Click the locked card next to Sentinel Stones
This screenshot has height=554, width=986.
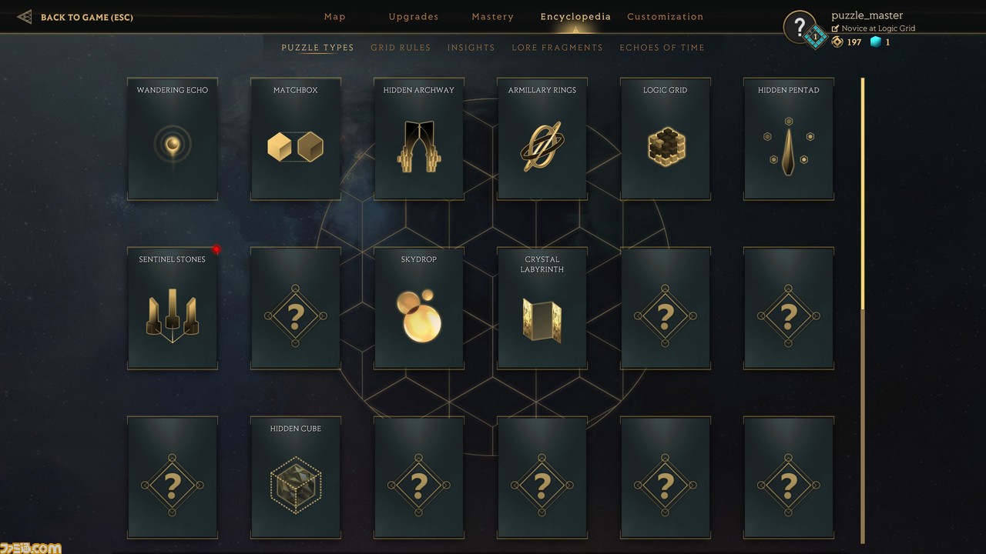coord(296,308)
